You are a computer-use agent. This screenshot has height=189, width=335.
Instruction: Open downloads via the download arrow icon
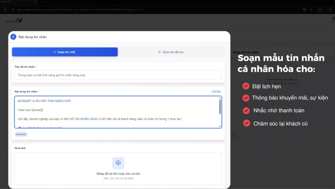(x=329, y=9)
